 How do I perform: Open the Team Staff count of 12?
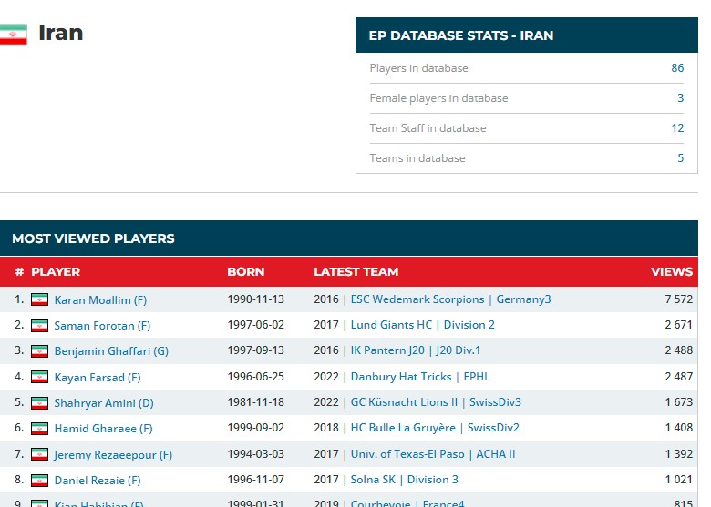(x=677, y=128)
